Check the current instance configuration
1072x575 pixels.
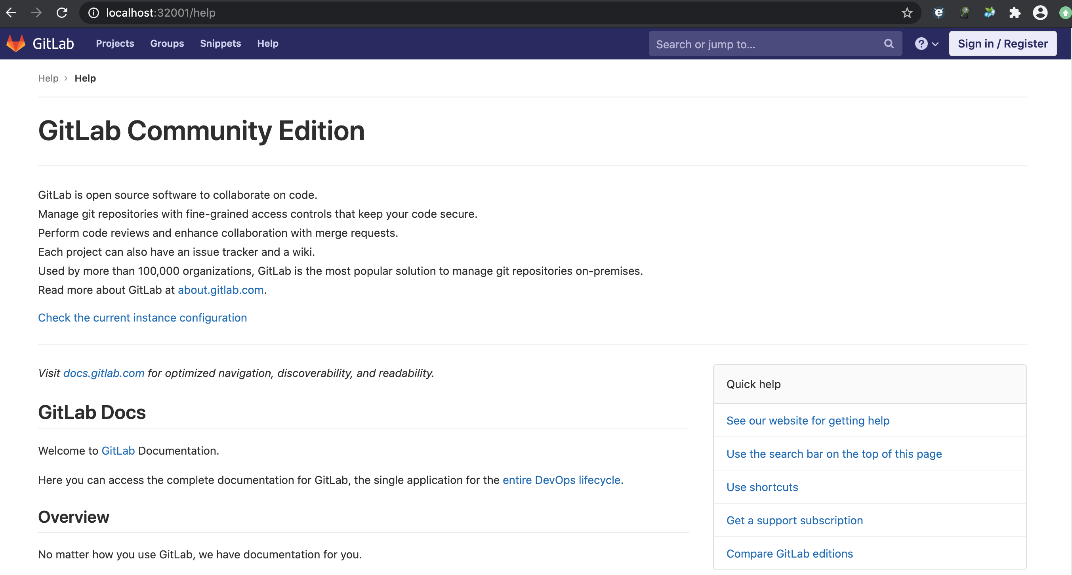(x=142, y=318)
